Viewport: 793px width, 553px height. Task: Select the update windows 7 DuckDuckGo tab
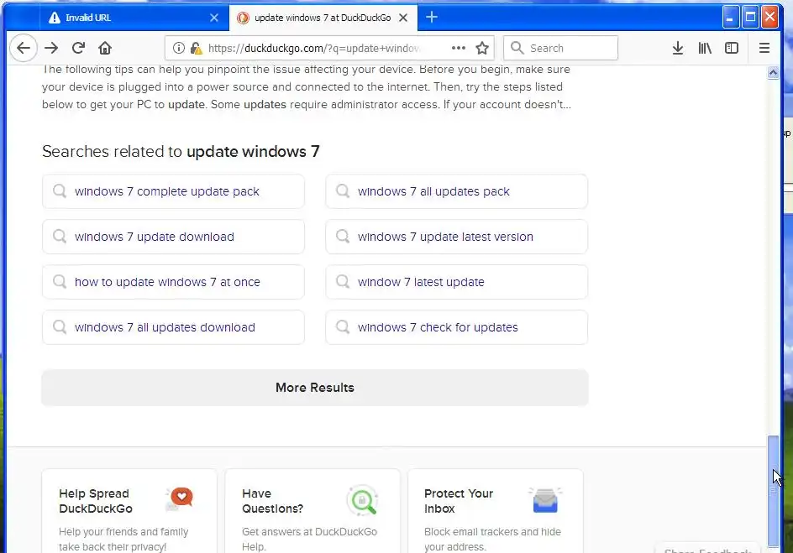323,18
